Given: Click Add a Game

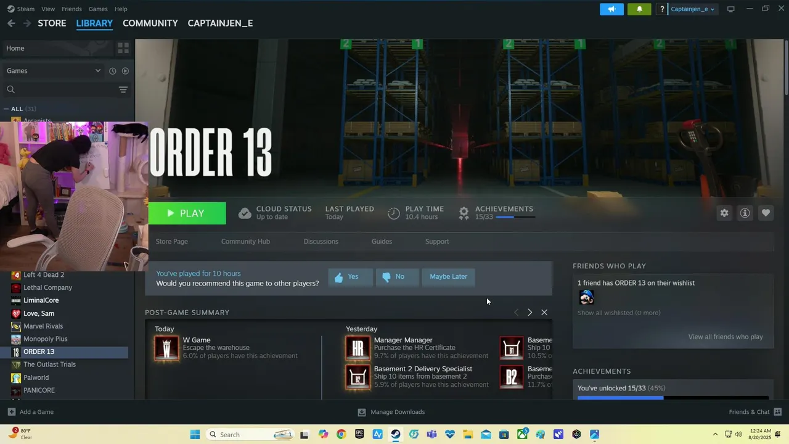Looking at the screenshot, I should tap(31, 412).
